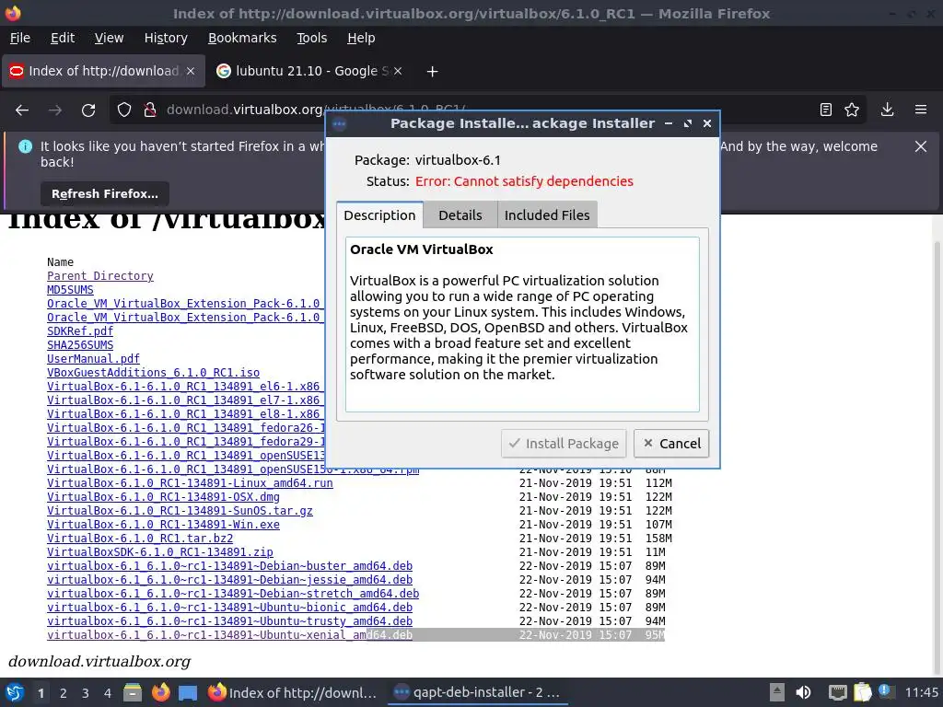Screen dimensions: 943x707
Task: Click the notification info icon
Action: pos(25,146)
